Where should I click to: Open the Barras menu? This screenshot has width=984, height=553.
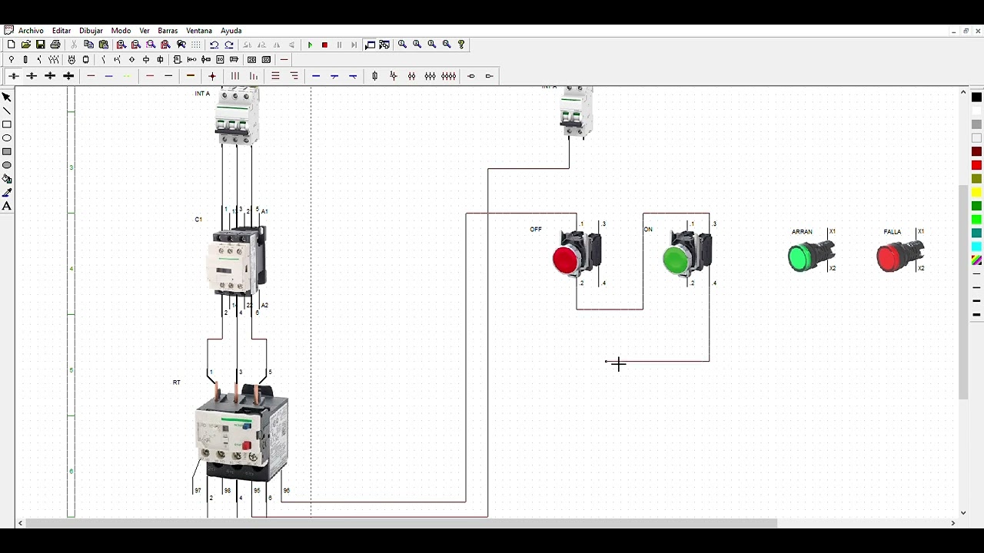click(x=168, y=31)
